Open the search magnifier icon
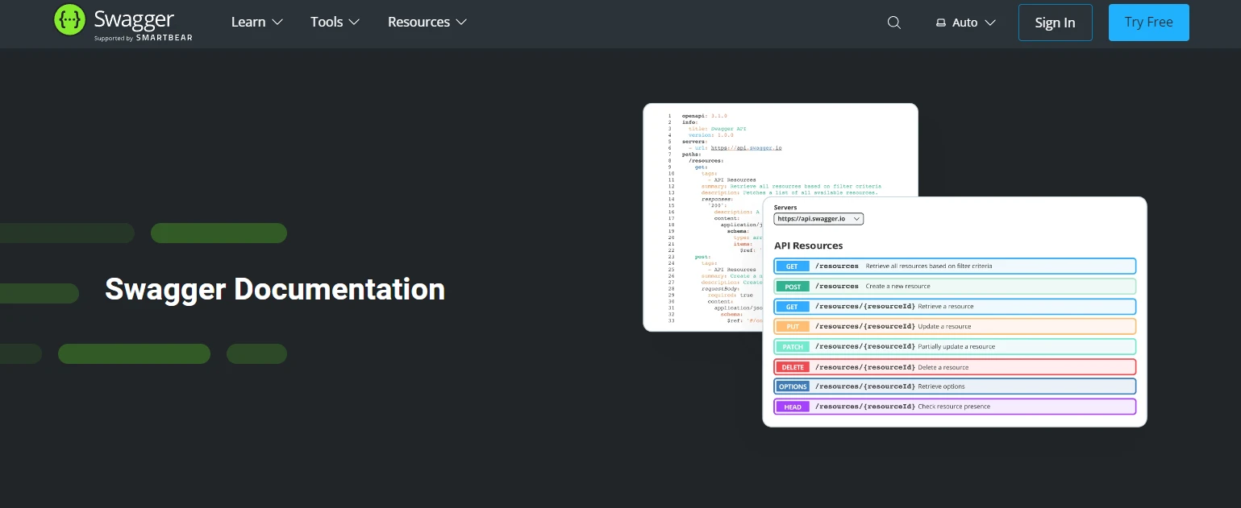This screenshot has height=508, width=1241. pyautogui.click(x=893, y=23)
